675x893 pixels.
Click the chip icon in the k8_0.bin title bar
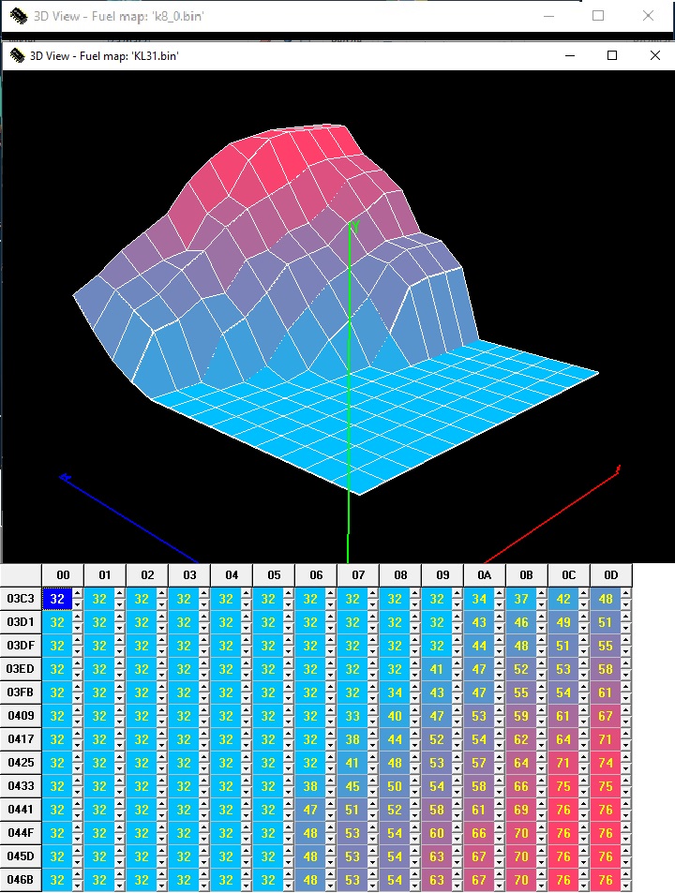tap(18, 16)
